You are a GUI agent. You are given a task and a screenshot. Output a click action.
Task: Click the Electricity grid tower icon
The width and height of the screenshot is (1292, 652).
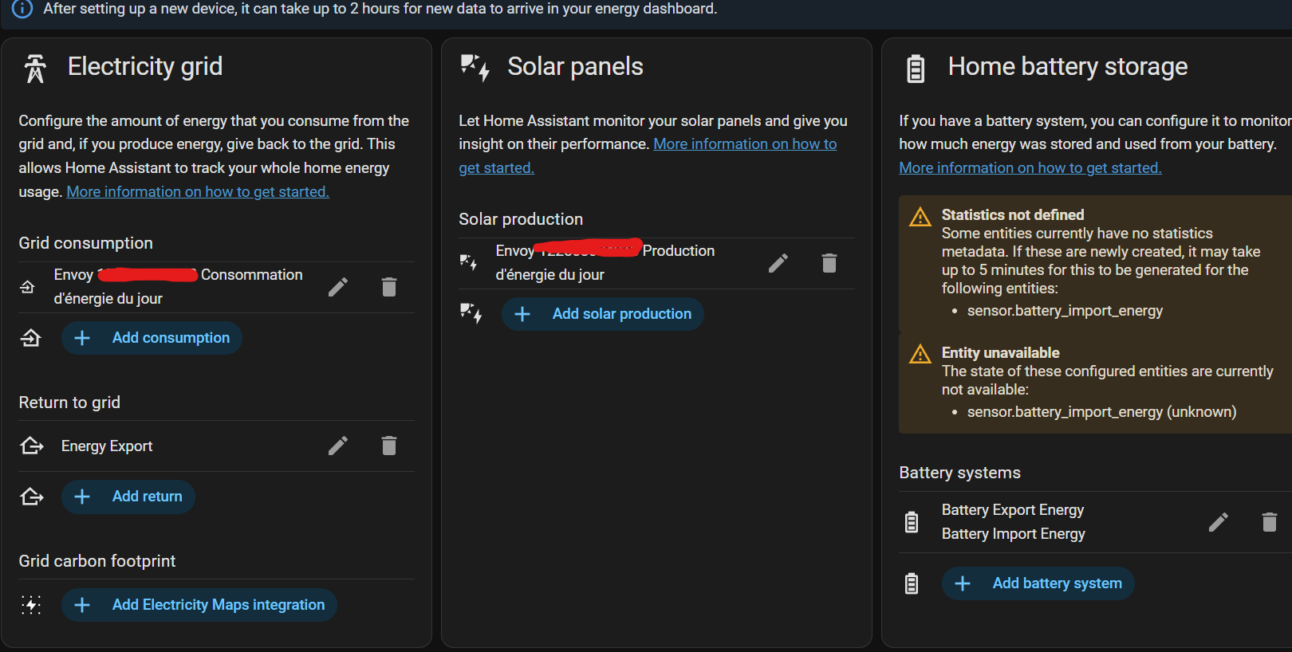point(35,69)
